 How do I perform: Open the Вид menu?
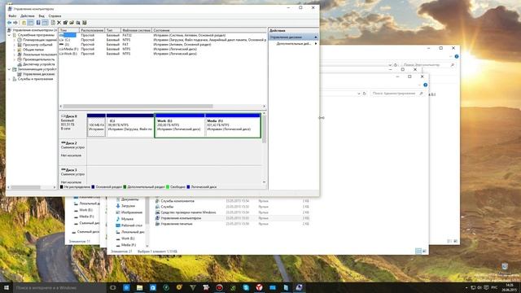(42, 15)
